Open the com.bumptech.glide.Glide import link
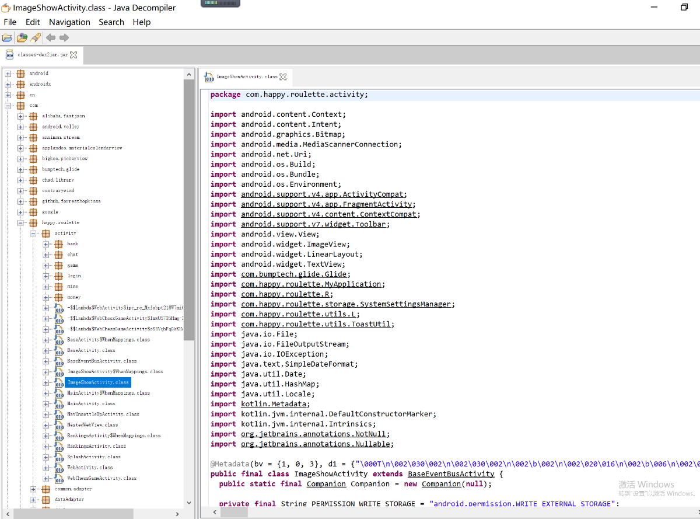This screenshot has width=700, height=519. coord(295,274)
